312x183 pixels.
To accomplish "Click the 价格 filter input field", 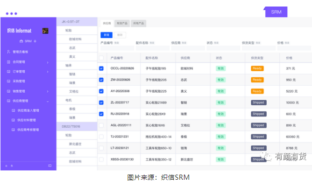I will click(x=294, y=48).
